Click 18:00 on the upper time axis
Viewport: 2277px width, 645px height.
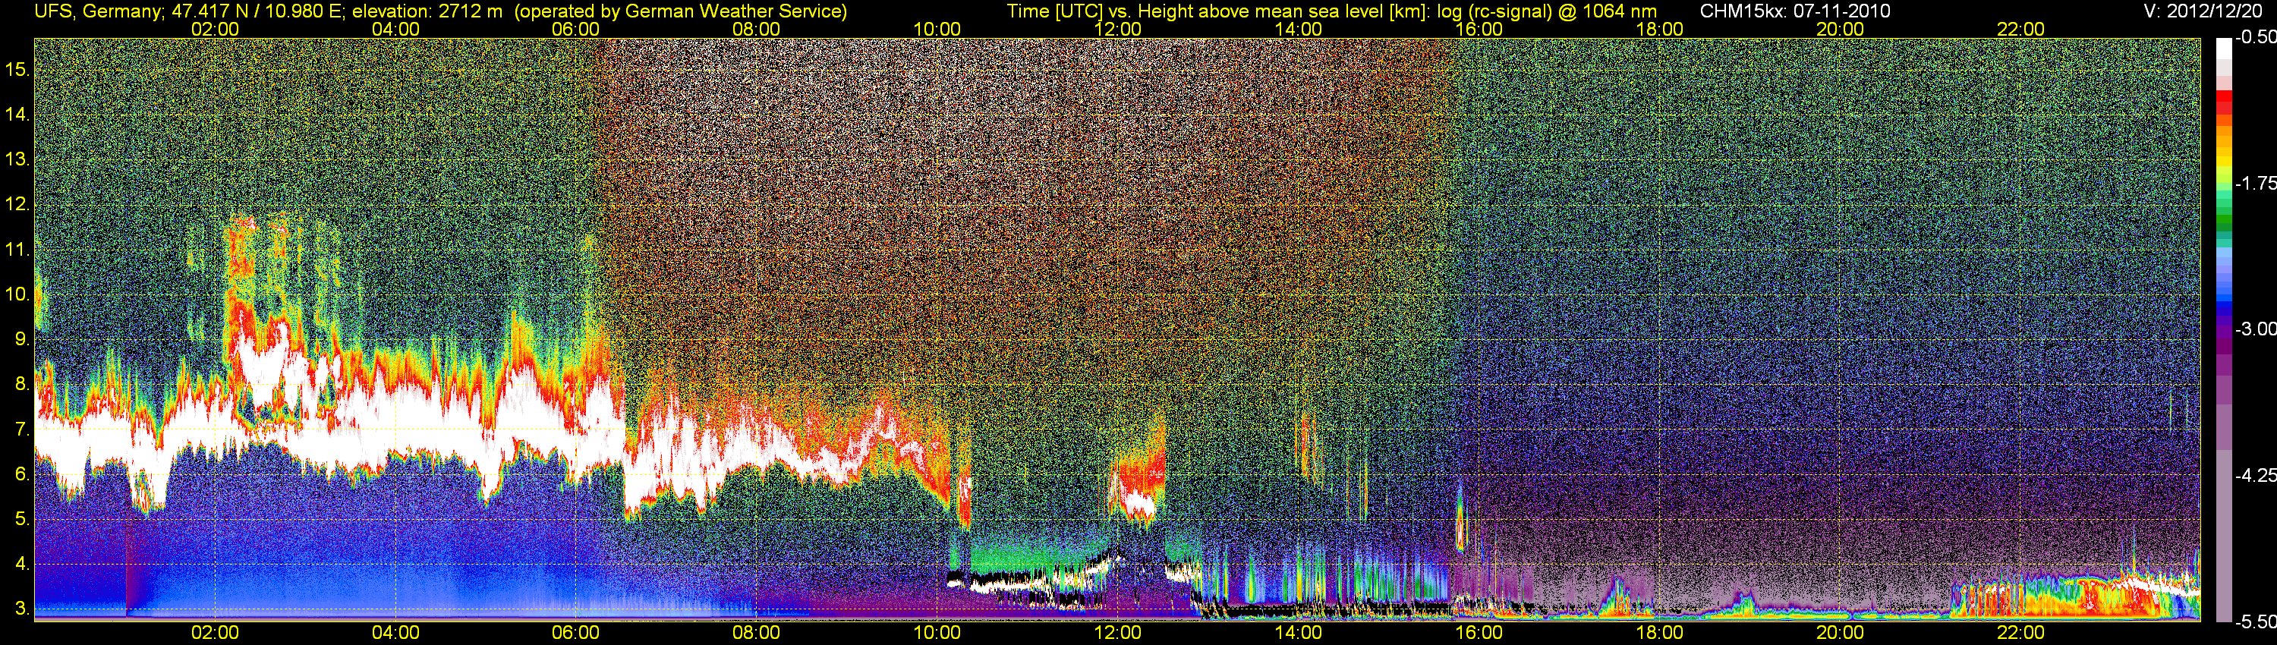pyautogui.click(x=1659, y=29)
